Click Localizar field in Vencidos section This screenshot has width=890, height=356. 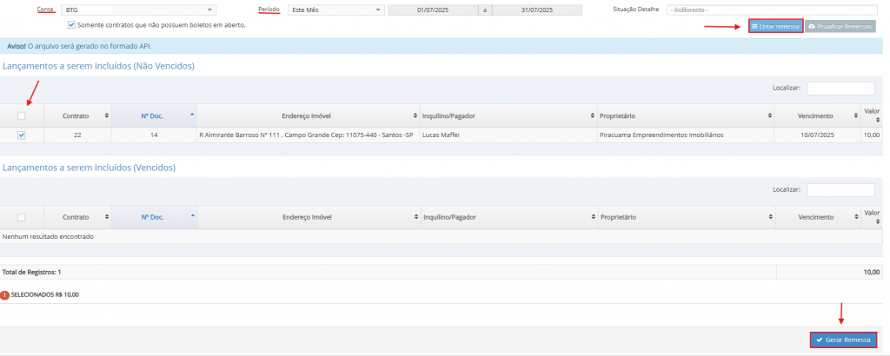click(840, 189)
